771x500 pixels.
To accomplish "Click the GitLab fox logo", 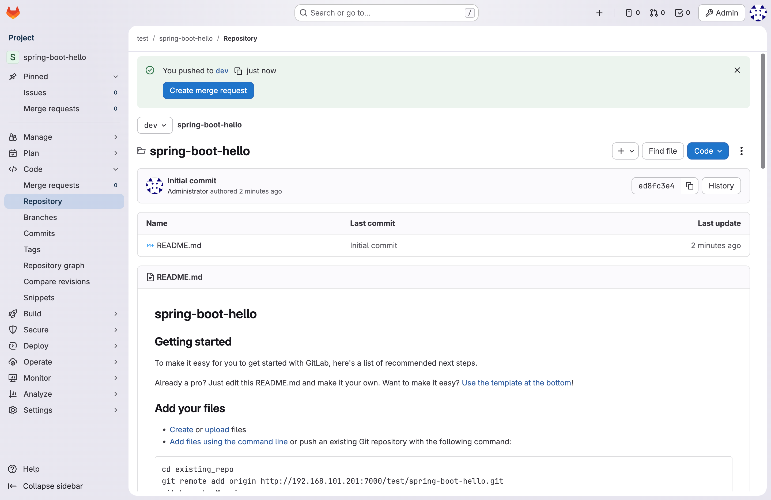I will (13, 13).
